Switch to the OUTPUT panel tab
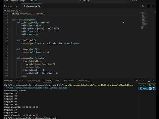 pos(20,81)
